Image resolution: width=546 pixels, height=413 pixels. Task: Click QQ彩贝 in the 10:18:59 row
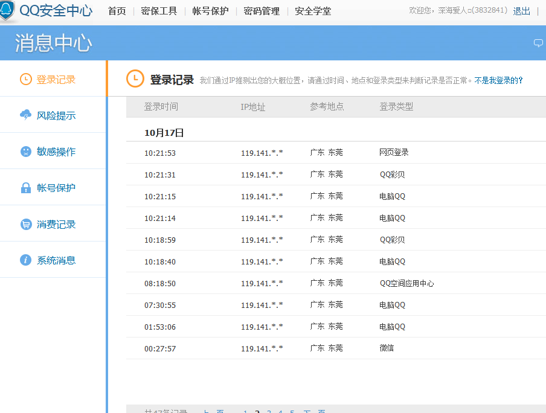(393, 240)
